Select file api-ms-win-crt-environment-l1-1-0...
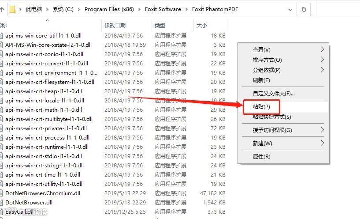360x219 pixels. [51, 73]
